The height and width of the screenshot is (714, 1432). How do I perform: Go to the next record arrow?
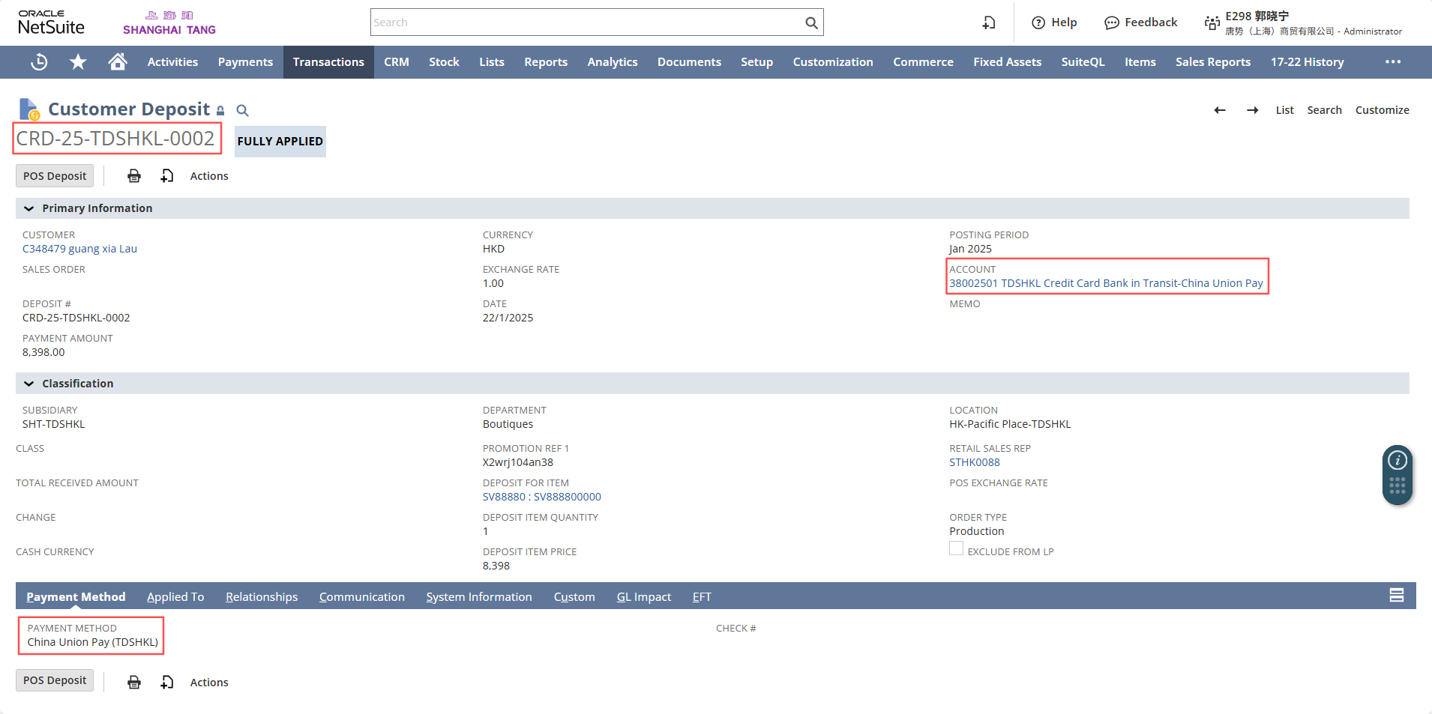1252,110
